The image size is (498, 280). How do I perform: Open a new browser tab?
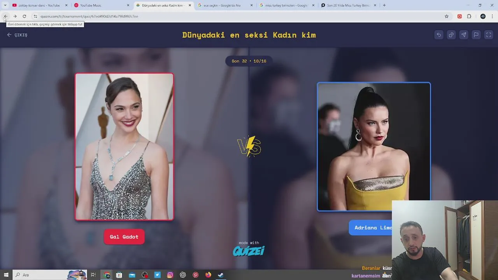pyautogui.click(x=384, y=5)
